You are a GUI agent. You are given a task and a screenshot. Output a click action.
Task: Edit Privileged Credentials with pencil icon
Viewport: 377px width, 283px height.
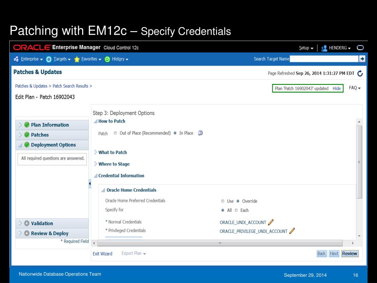pyautogui.click(x=292, y=231)
